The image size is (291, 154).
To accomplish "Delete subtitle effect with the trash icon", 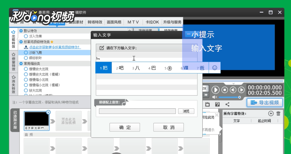I will (278, 114).
